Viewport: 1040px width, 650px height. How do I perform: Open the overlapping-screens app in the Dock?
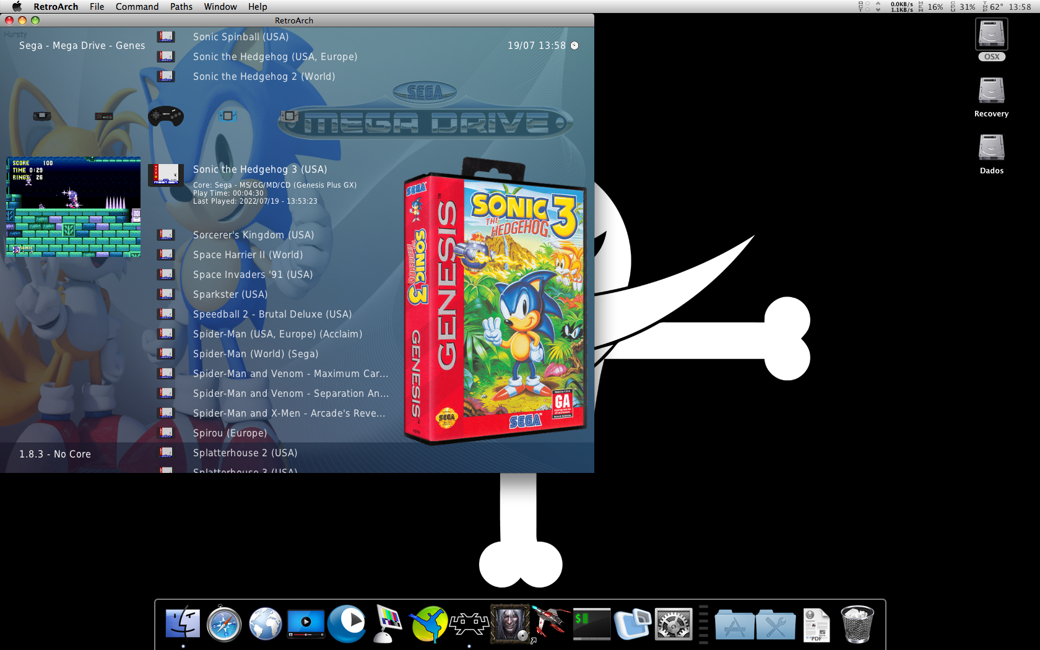633,623
